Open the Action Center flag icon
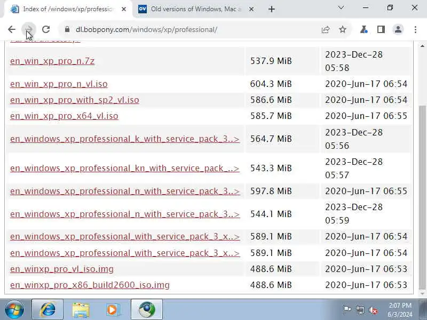 (x=346, y=310)
